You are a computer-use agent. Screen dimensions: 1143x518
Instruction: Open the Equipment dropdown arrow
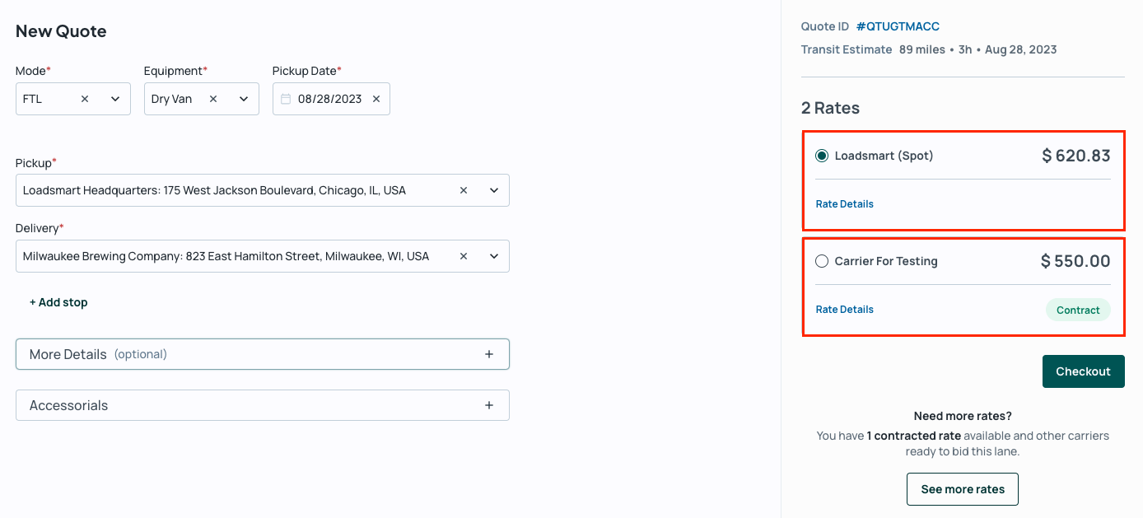[x=244, y=99]
